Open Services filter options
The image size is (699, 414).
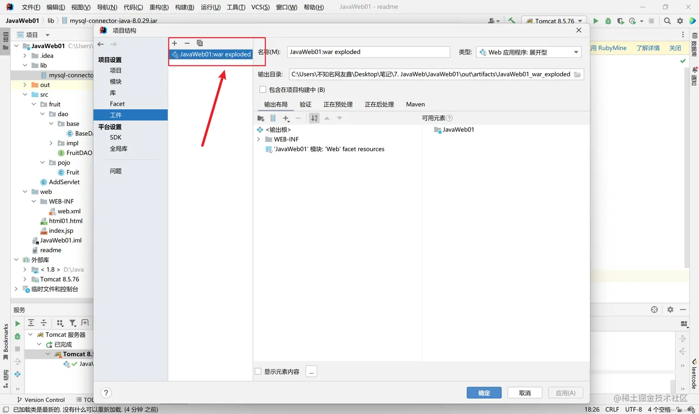tap(73, 323)
